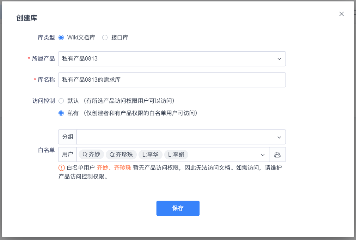The height and width of the screenshot is (240, 356).
Task: Click the highlighted 齐妙、齐珍珠 user names
Action: 111,168
